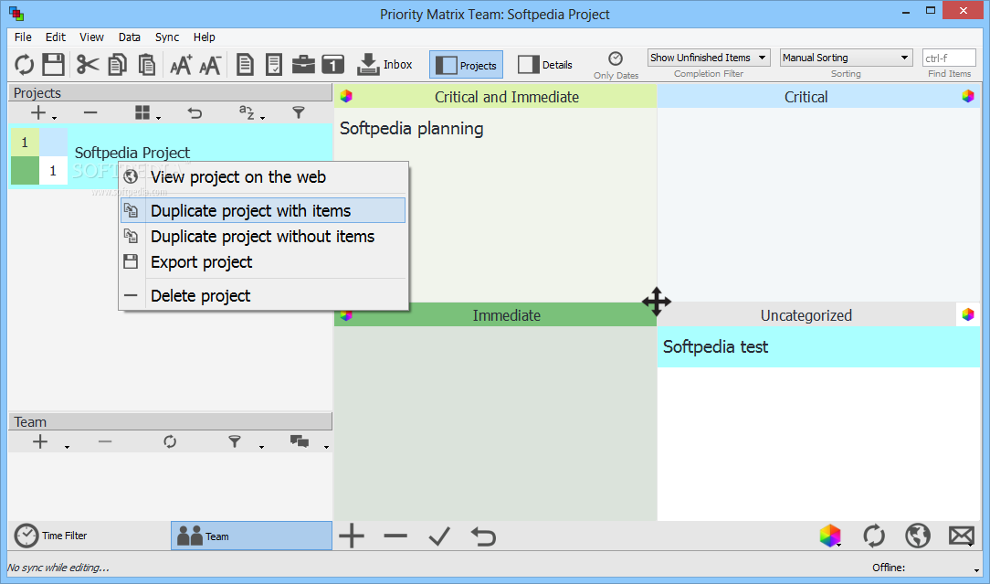Open the Inbox
Screen dimensions: 990x584
point(384,65)
